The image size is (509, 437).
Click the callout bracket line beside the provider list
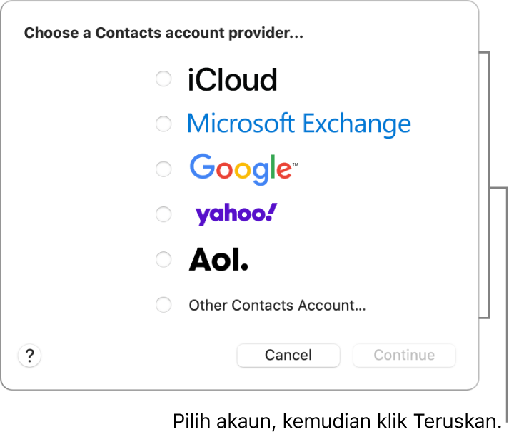pos(489,186)
